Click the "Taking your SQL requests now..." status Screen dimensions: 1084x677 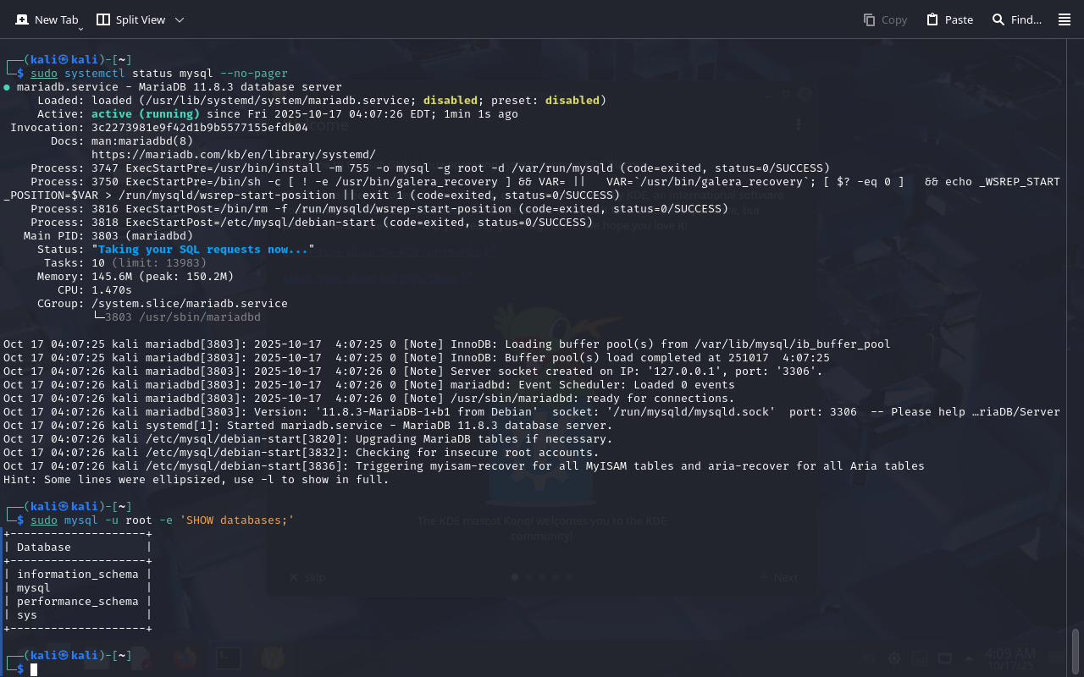tap(203, 250)
